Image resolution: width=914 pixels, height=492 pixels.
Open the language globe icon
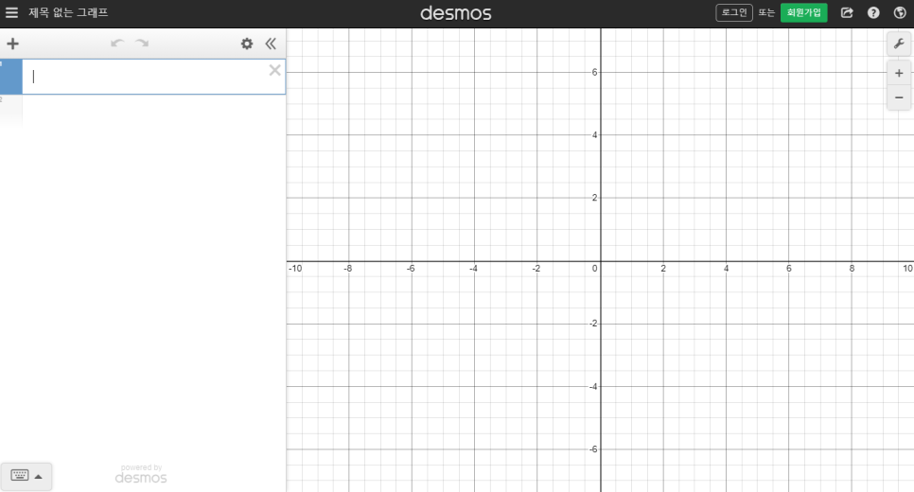900,12
